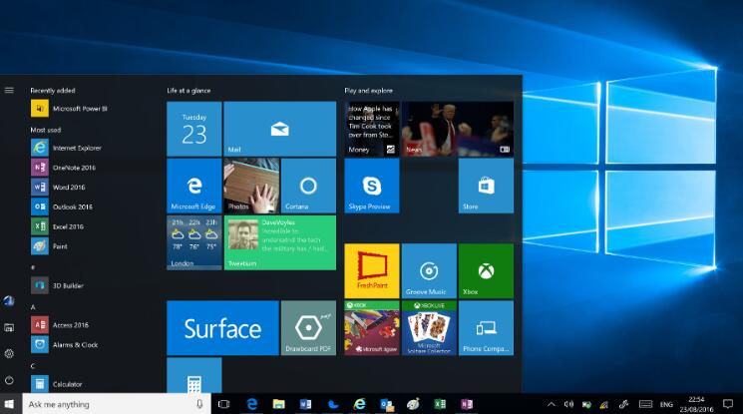Click the Cortana microphone icon
Screen dimensions: 743x414
coord(199,404)
